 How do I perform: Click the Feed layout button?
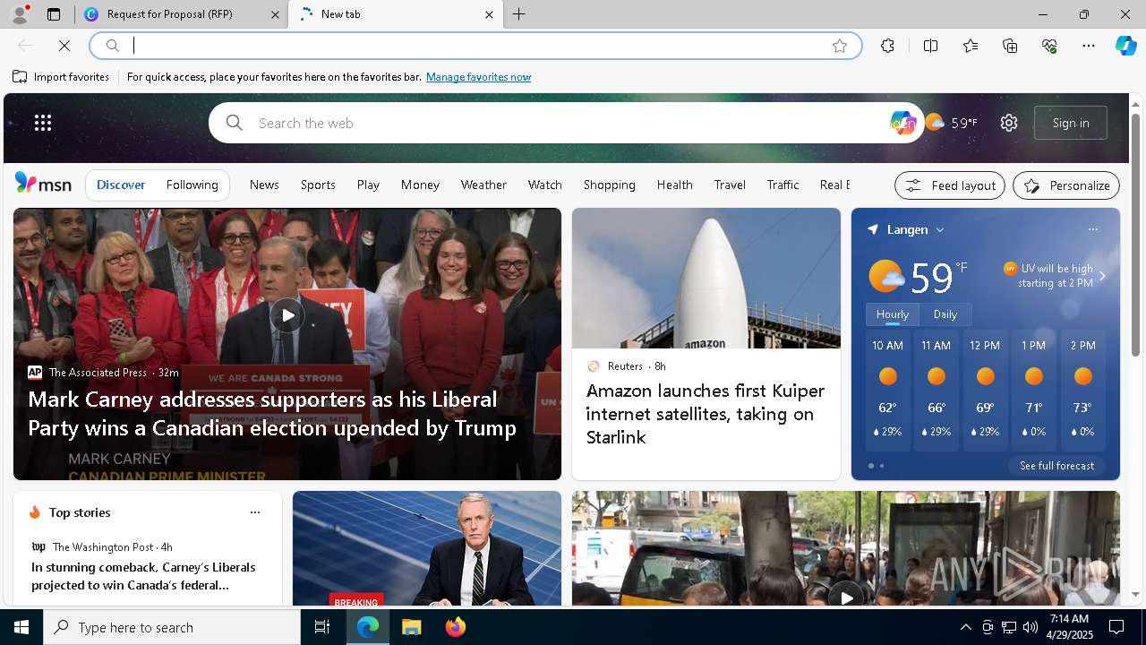click(950, 185)
